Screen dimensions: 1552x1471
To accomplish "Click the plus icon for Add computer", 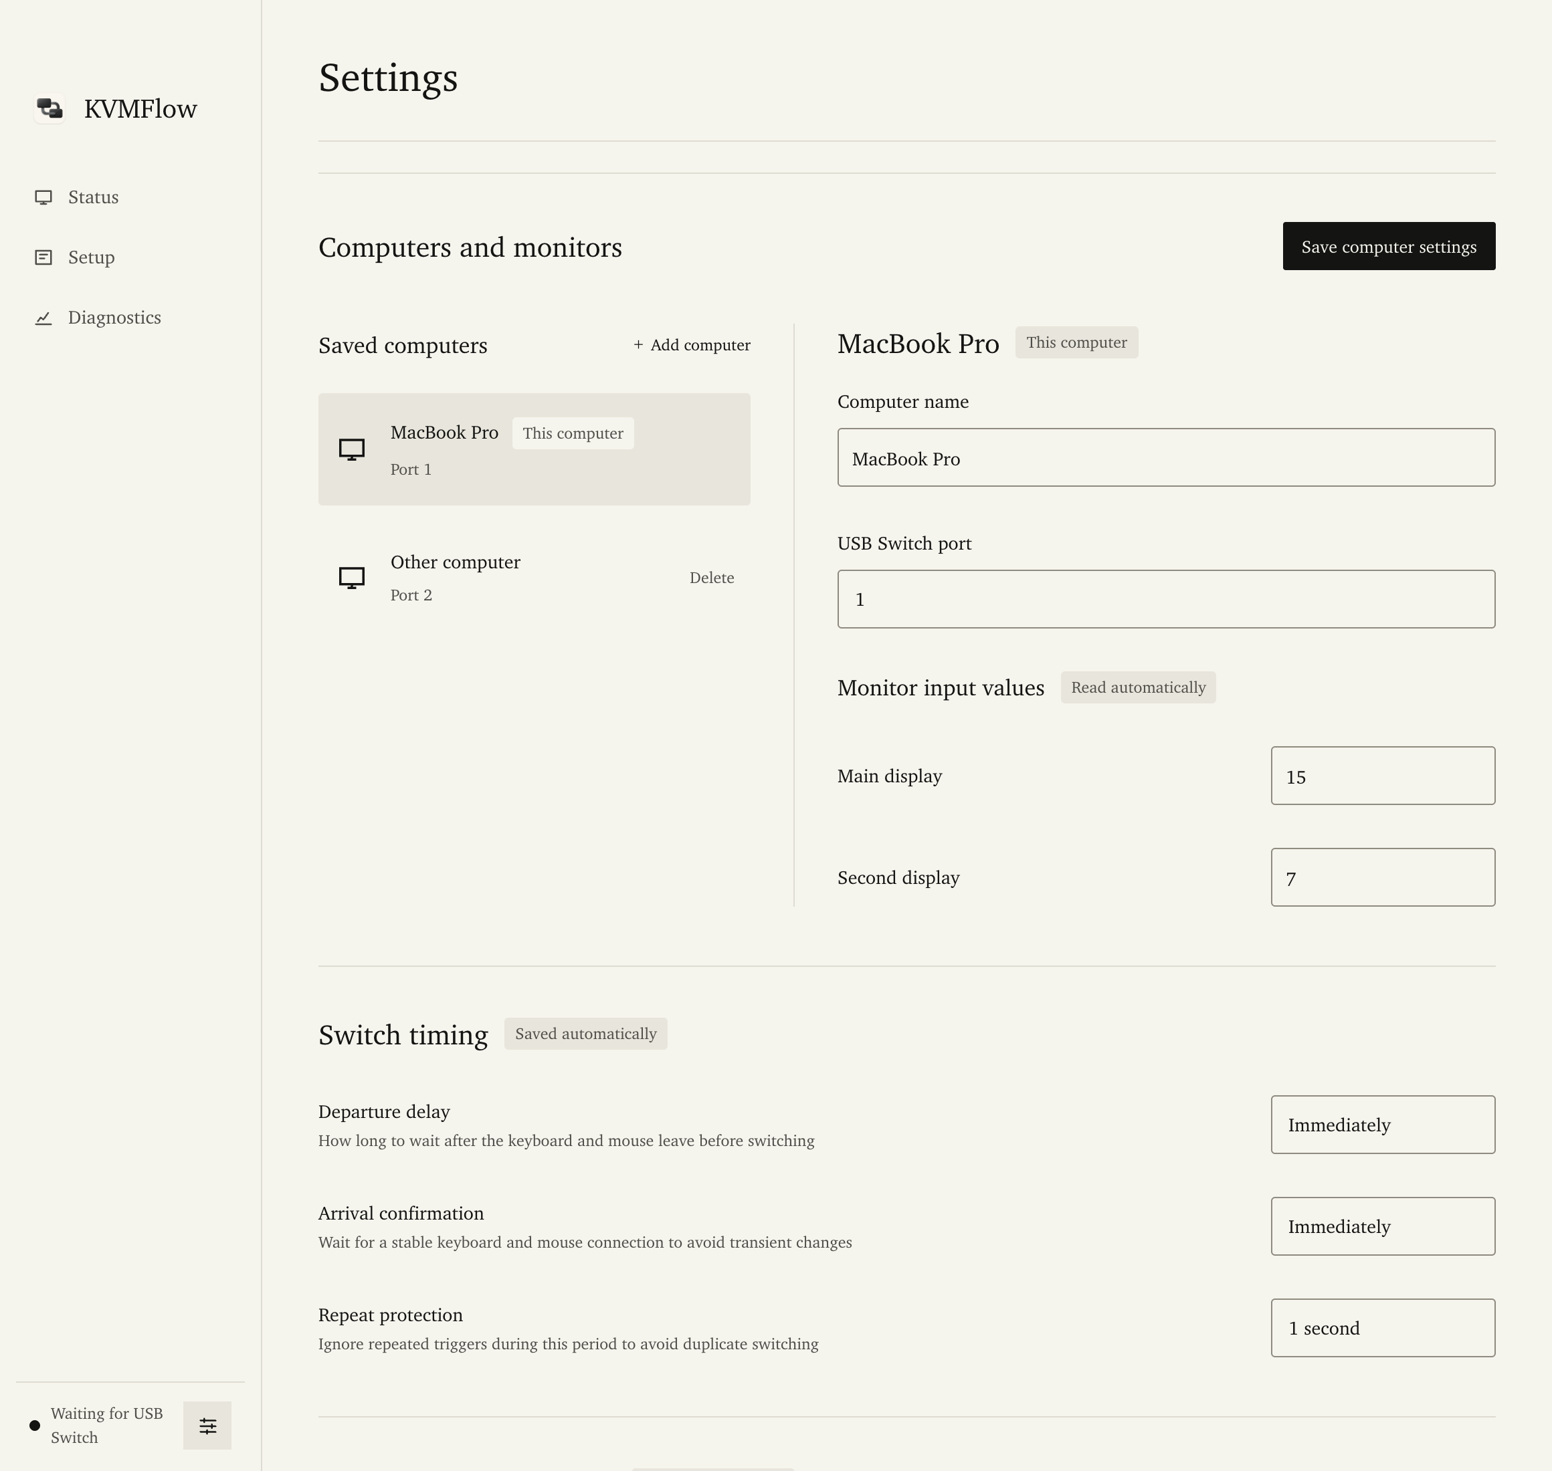I will coord(639,344).
